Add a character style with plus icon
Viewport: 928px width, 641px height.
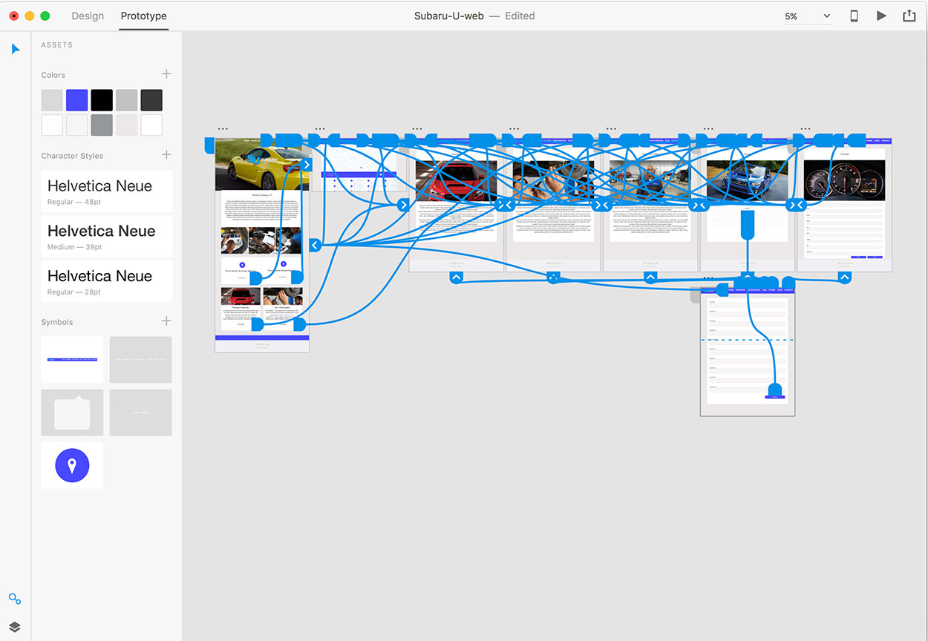[166, 155]
